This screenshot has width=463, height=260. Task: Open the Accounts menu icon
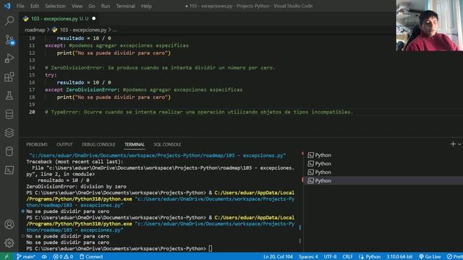[9, 225]
